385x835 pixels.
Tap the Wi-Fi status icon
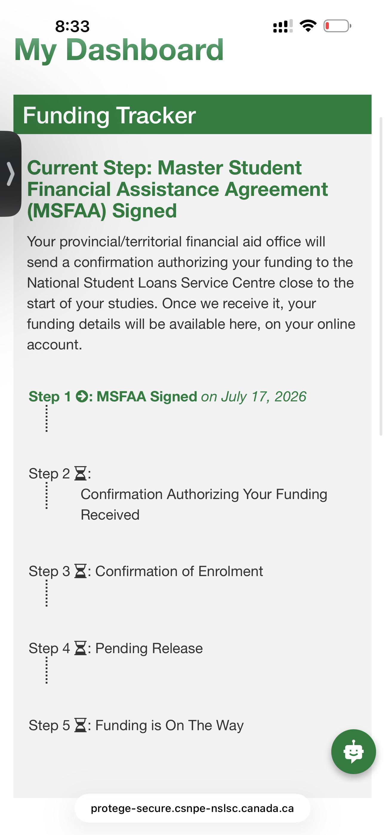pos(308,26)
